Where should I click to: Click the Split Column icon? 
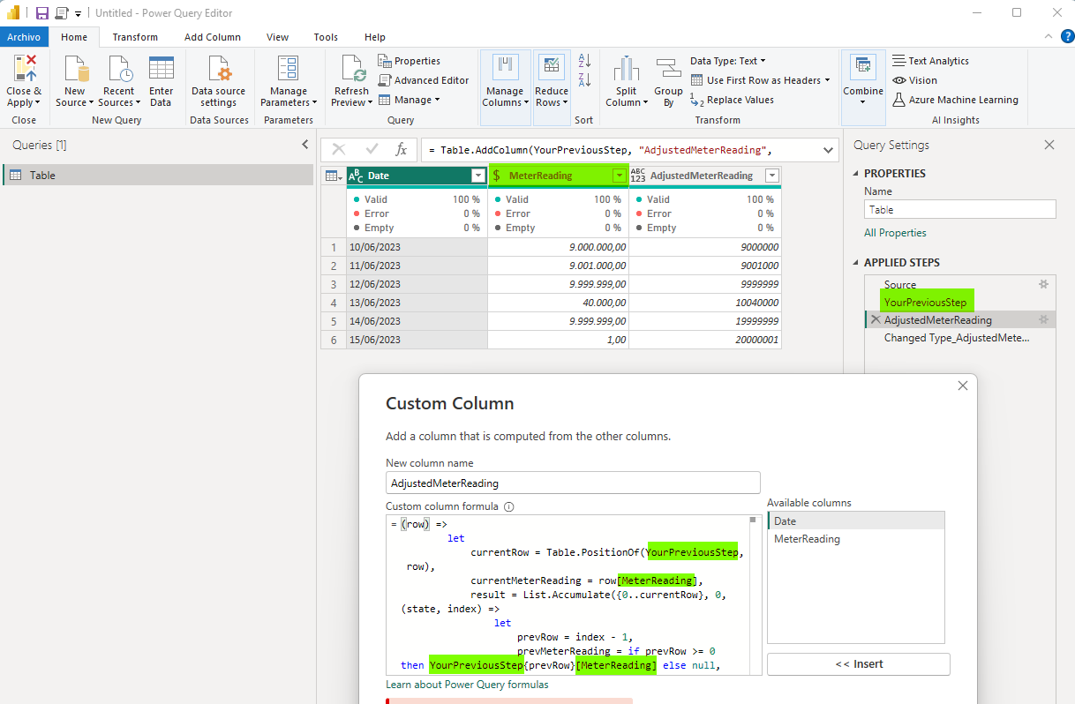coord(627,69)
